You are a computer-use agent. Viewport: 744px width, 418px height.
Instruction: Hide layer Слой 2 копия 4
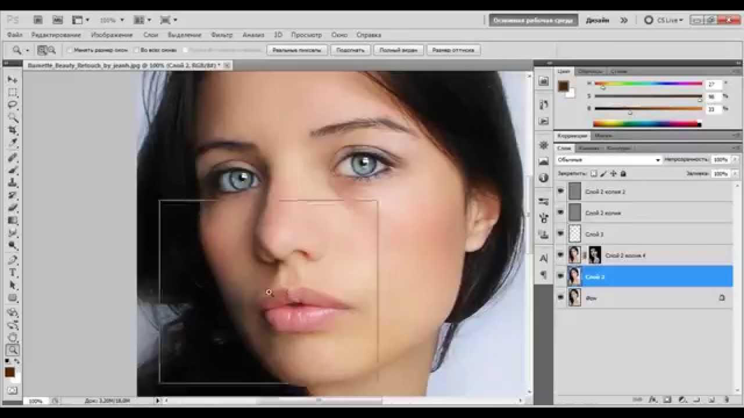560,255
